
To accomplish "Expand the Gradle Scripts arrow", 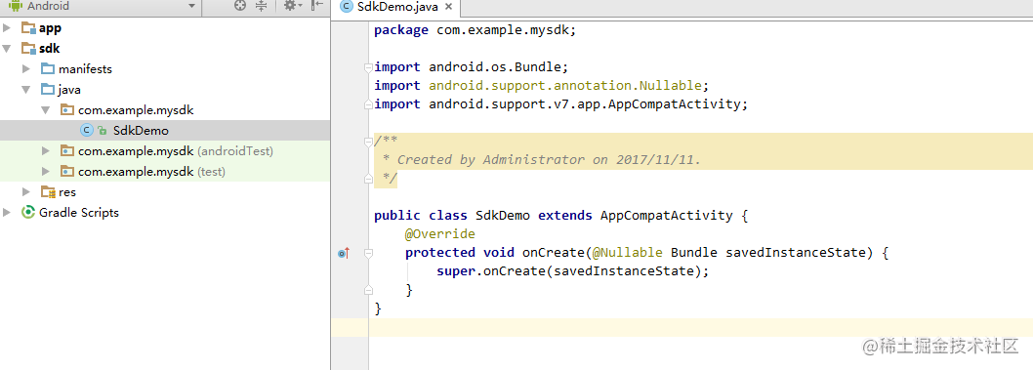I will (7, 212).
